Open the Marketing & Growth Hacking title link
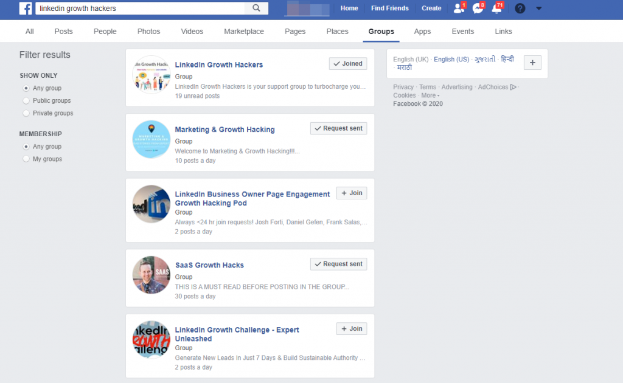623x383 pixels. pos(225,129)
